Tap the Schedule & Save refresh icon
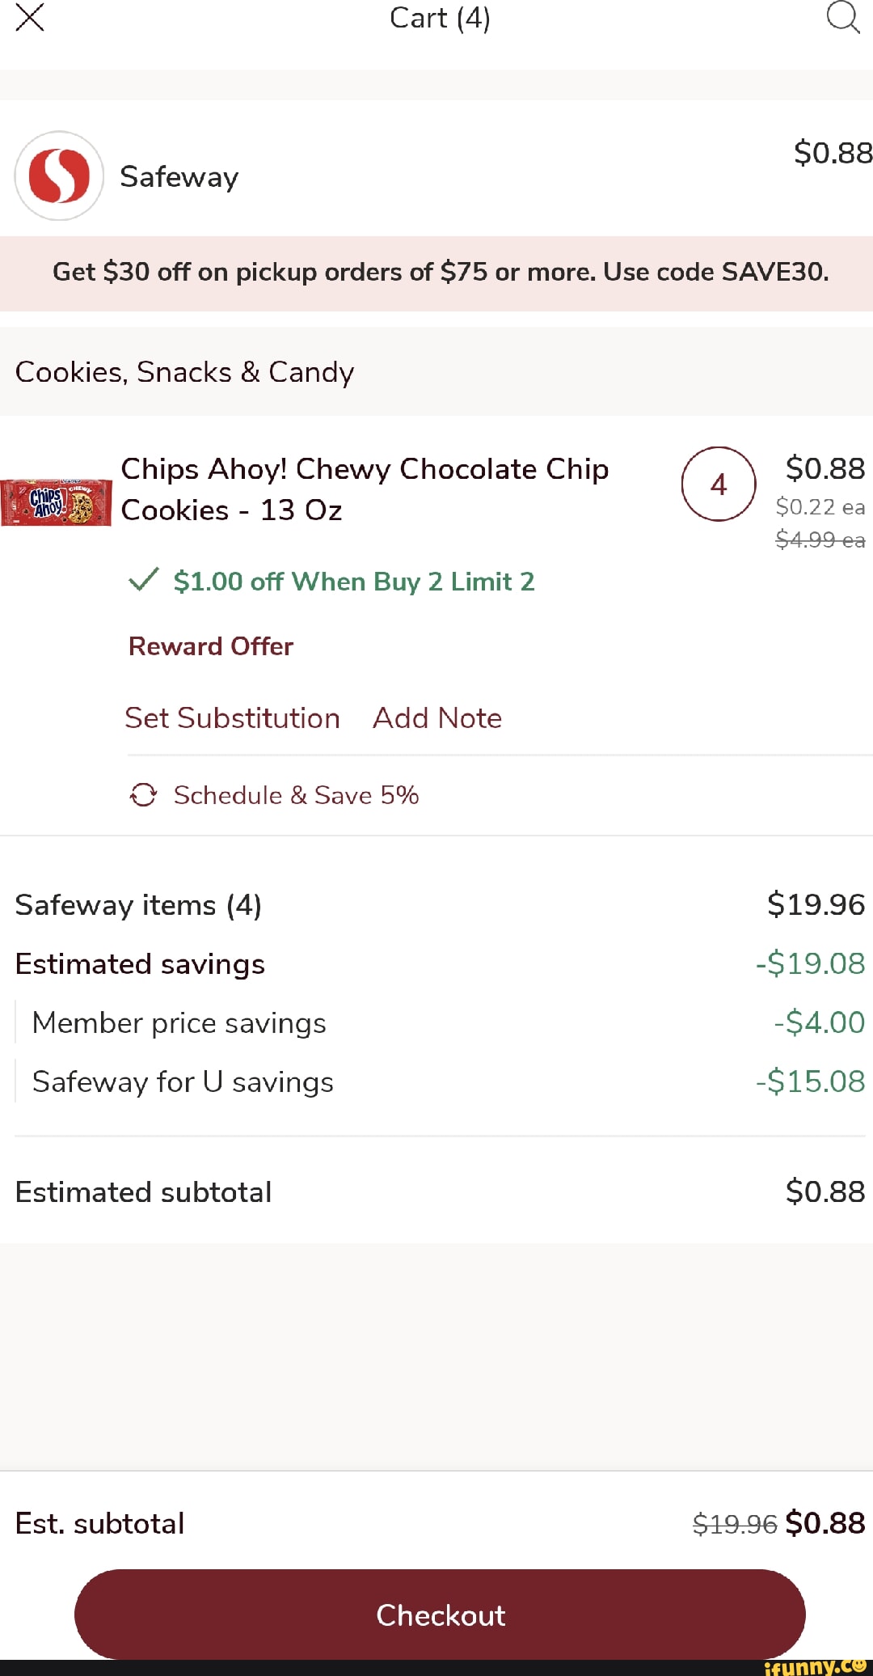The image size is (873, 1676). pyautogui.click(x=143, y=795)
